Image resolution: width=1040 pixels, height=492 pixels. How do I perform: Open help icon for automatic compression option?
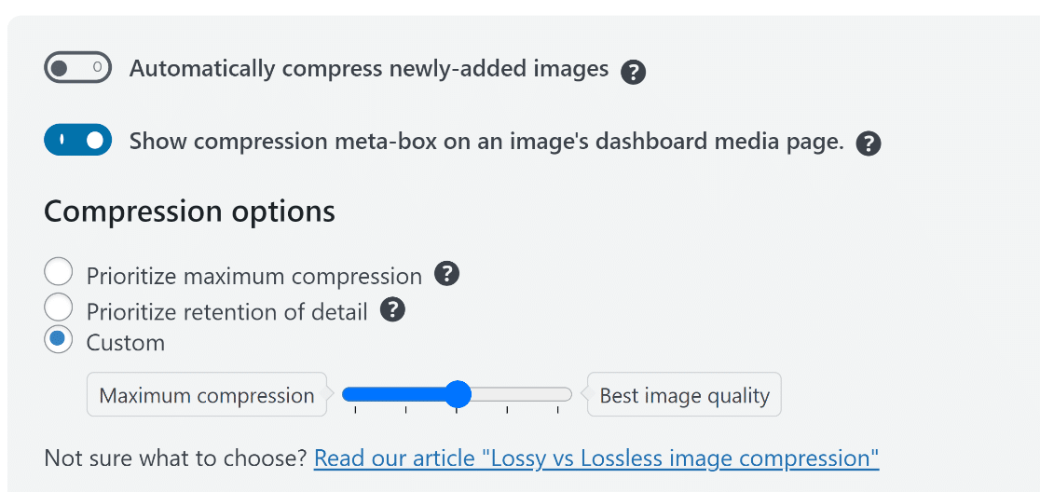634,72
